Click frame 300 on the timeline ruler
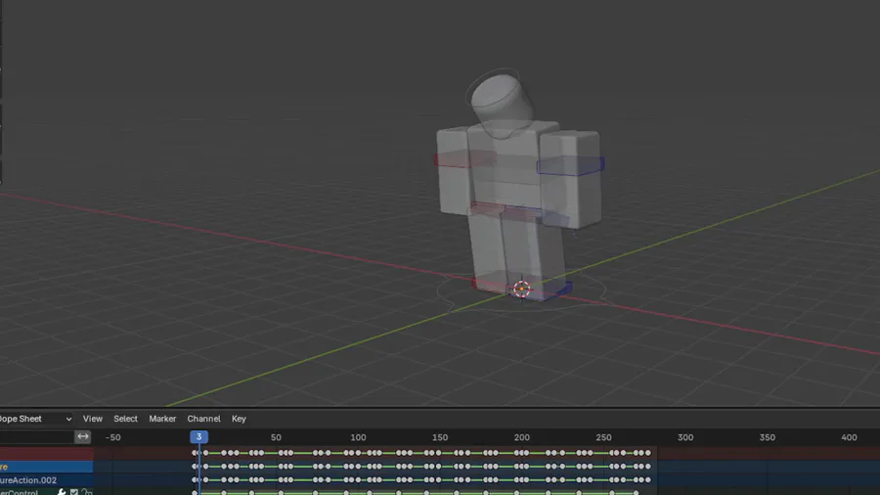Viewport: 880px width, 495px height. click(x=685, y=437)
